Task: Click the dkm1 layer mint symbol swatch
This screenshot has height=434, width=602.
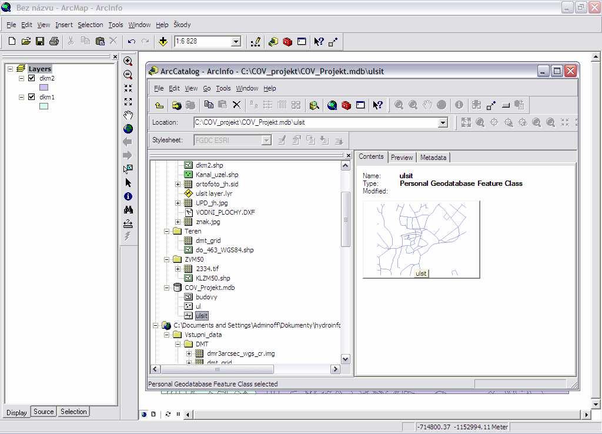Action: pos(44,106)
